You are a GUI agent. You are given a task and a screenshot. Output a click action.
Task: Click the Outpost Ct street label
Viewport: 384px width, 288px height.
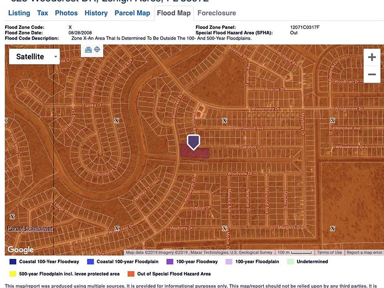point(200,208)
